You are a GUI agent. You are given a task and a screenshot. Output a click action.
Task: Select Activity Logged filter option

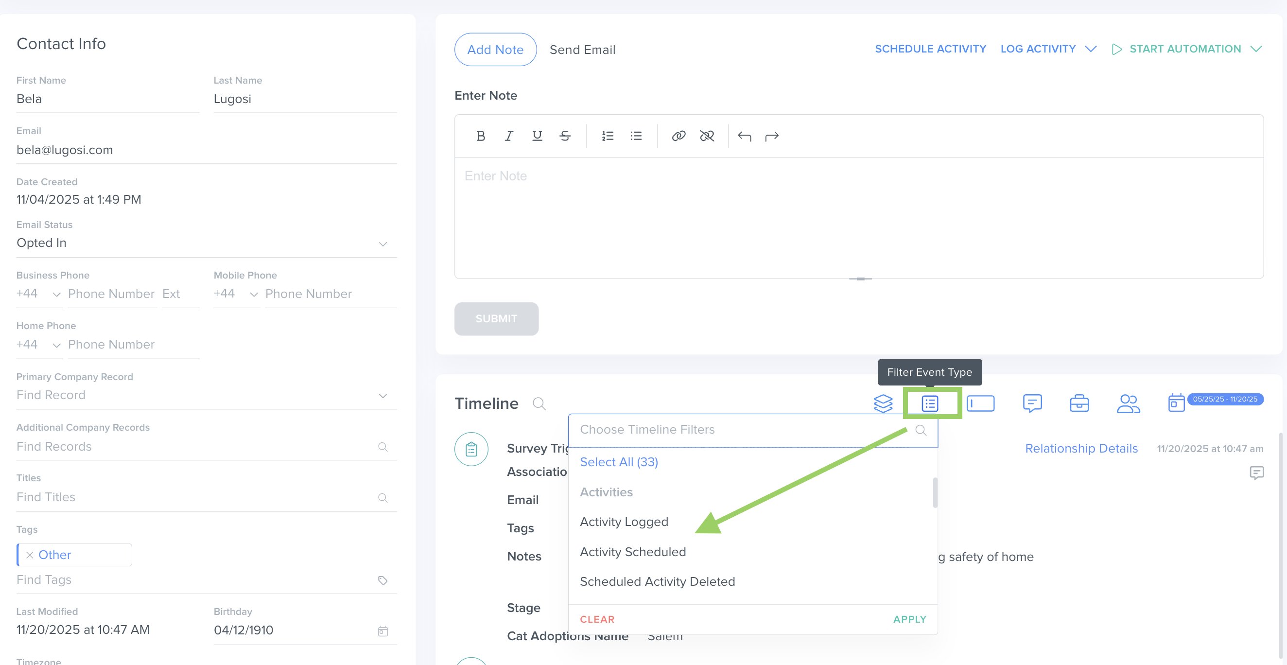pos(624,522)
